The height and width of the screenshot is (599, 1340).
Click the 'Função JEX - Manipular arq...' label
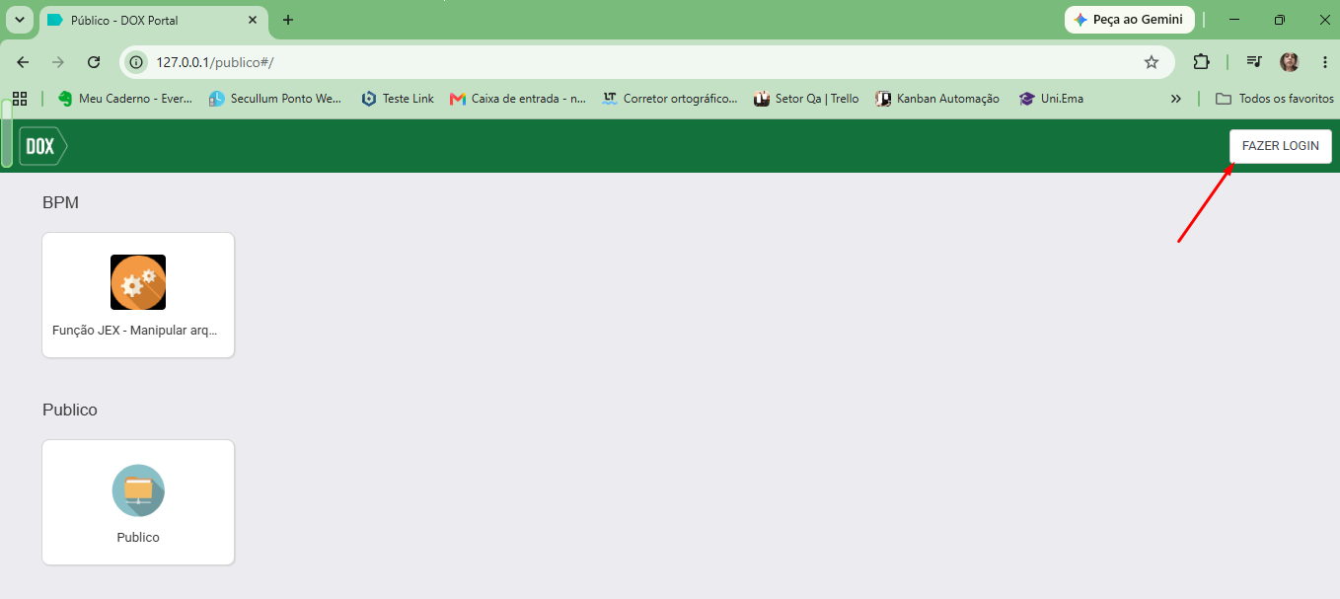coord(135,331)
